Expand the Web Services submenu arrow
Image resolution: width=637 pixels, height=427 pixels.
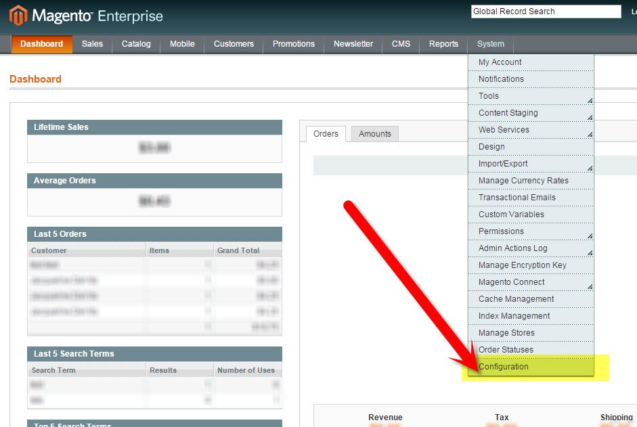coord(590,135)
